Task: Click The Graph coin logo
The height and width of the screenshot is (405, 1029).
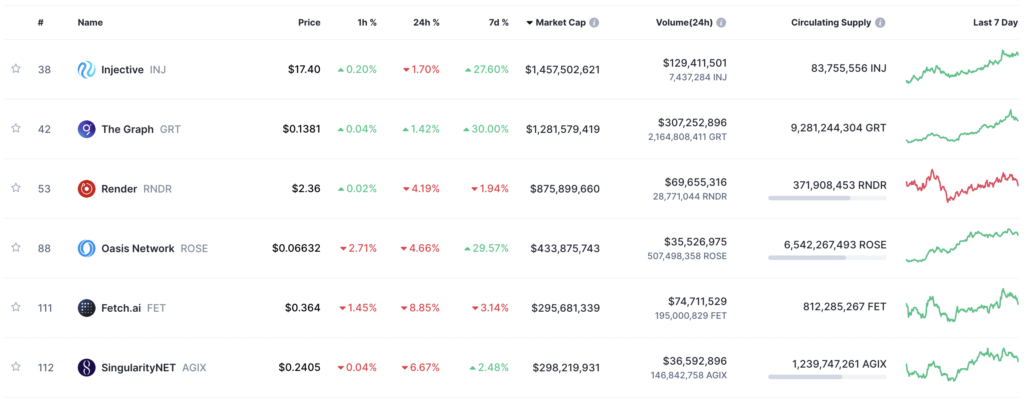Action: 86,129
